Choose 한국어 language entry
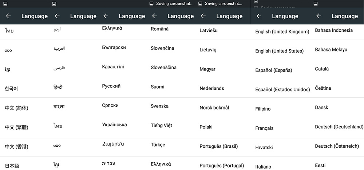Image resolution: width=364 pixels, height=170 pixels. coord(11,89)
